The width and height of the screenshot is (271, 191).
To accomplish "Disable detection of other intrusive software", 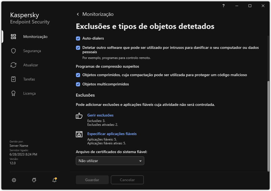I will click(78, 47).
